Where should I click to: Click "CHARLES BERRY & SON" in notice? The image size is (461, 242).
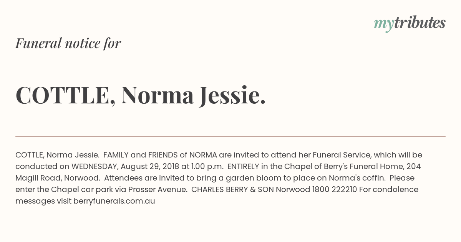point(232,189)
